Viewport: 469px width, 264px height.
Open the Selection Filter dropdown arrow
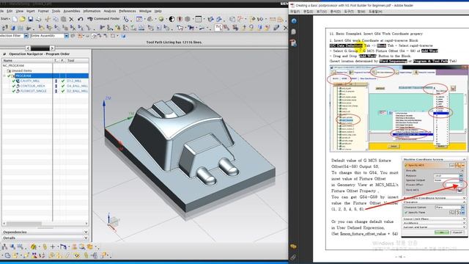[x=26, y=36]
